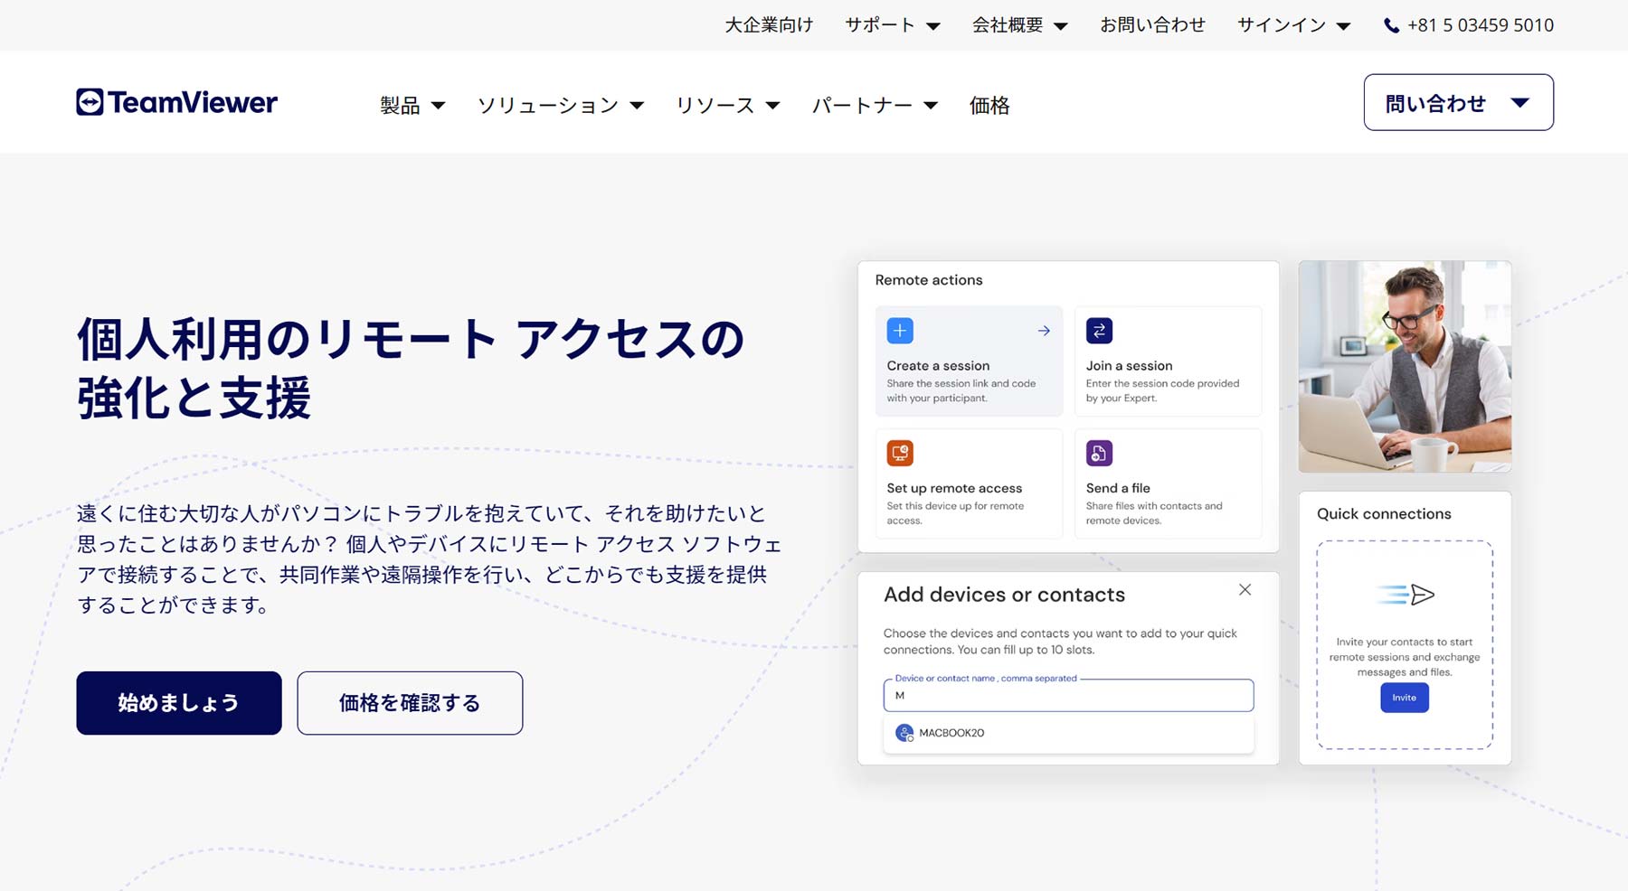Click the Device or contact name input field

[1068, 695]
